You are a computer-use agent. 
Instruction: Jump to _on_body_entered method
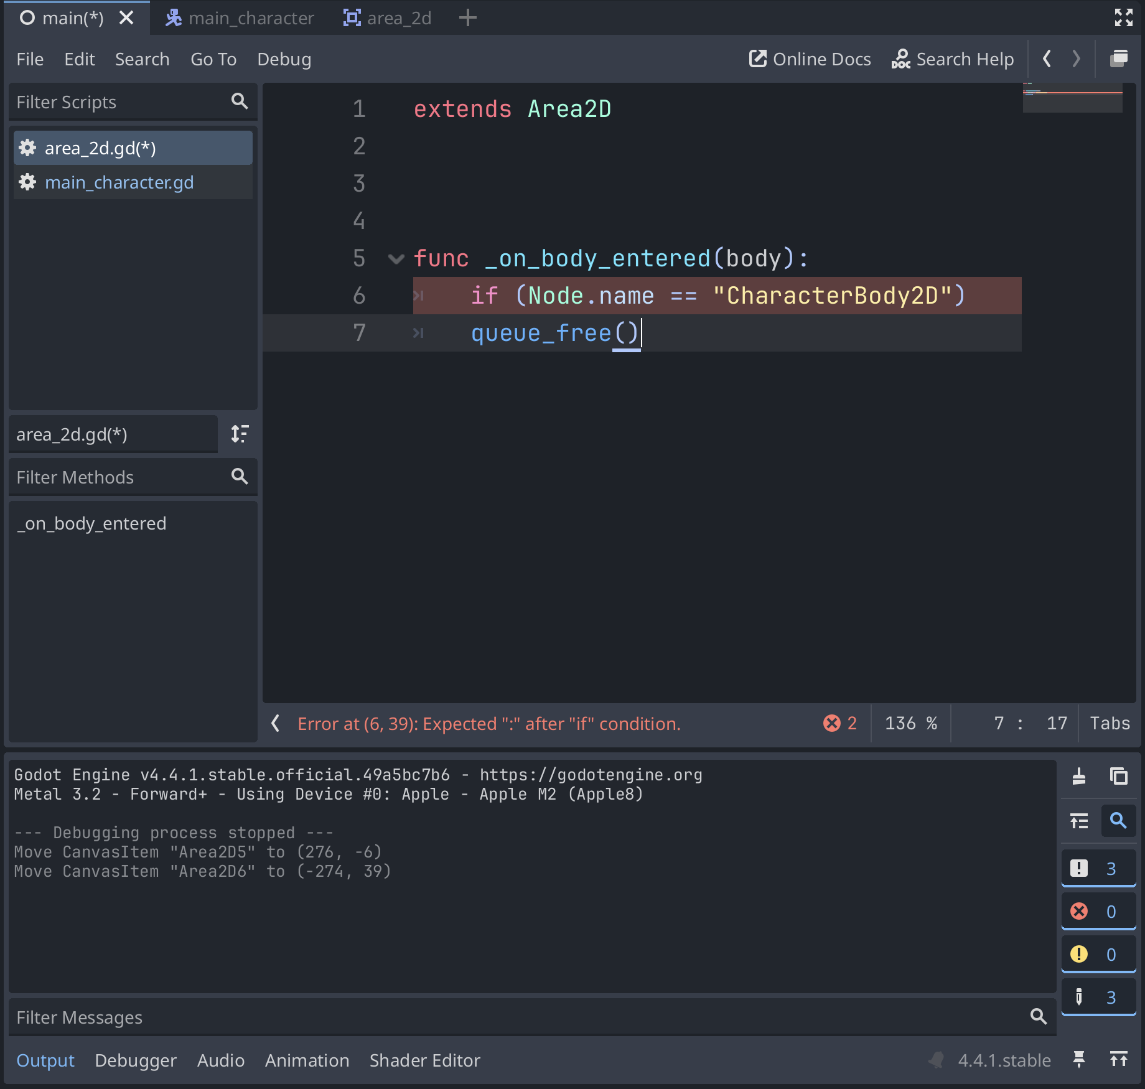tap(91, 523)
